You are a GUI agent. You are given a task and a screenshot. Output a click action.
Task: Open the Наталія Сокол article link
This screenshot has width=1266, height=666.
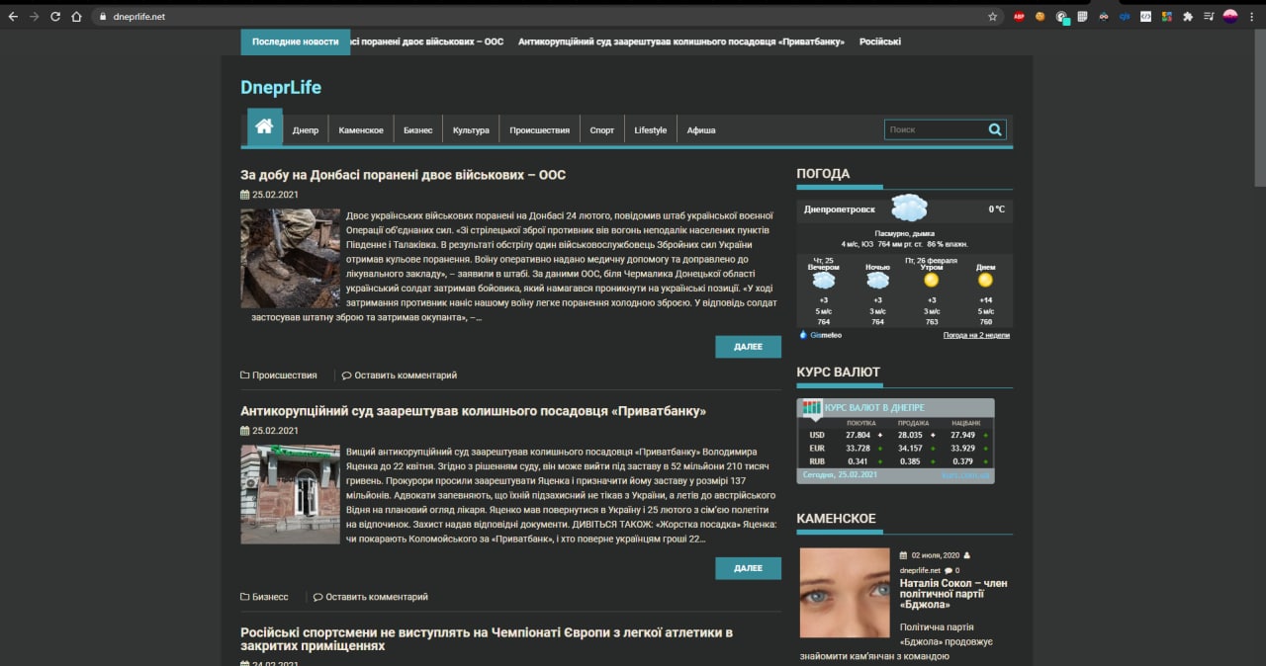[953, 593]
